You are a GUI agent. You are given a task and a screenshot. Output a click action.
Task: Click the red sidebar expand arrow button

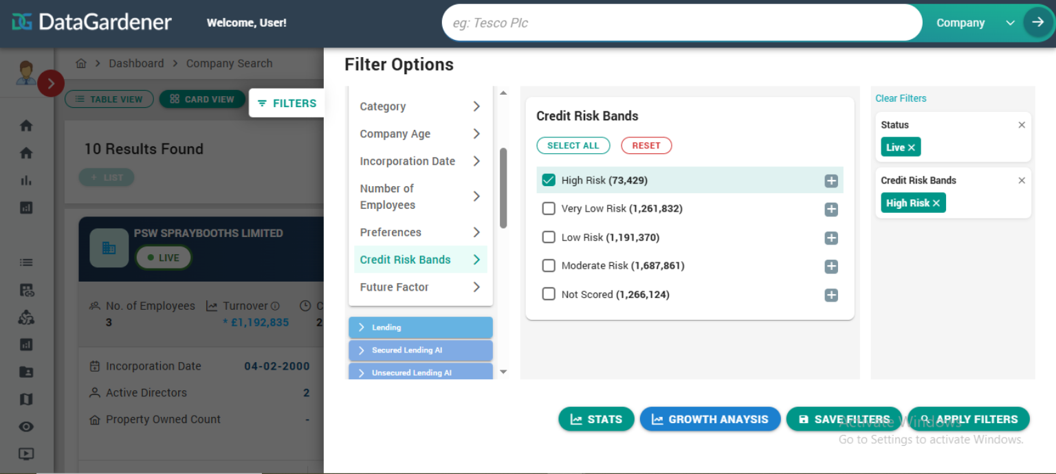pos(51,83)
